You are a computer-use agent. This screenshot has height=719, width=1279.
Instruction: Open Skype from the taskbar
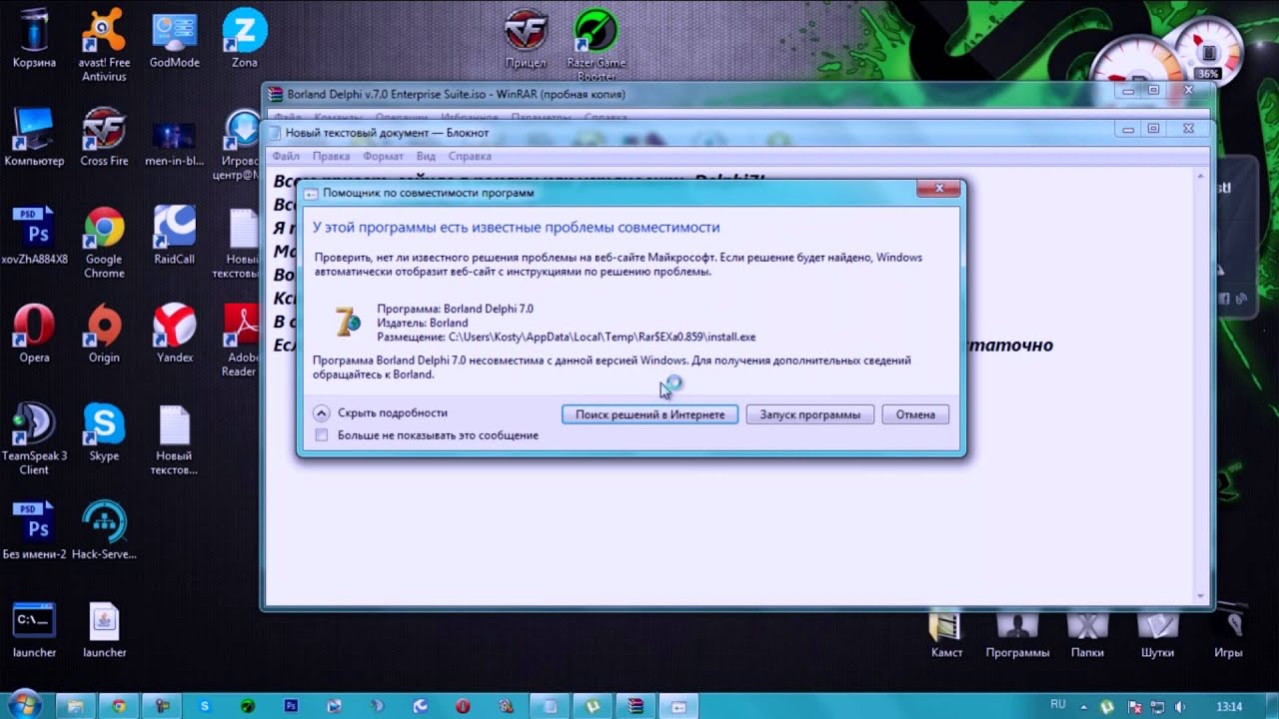[x=205, y=706]
